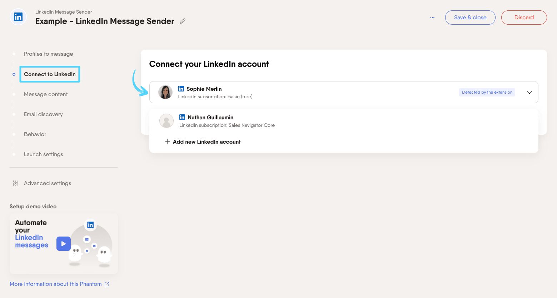
Task: Choose Add new LinkedIn account
Action: [x=207, y=142]
